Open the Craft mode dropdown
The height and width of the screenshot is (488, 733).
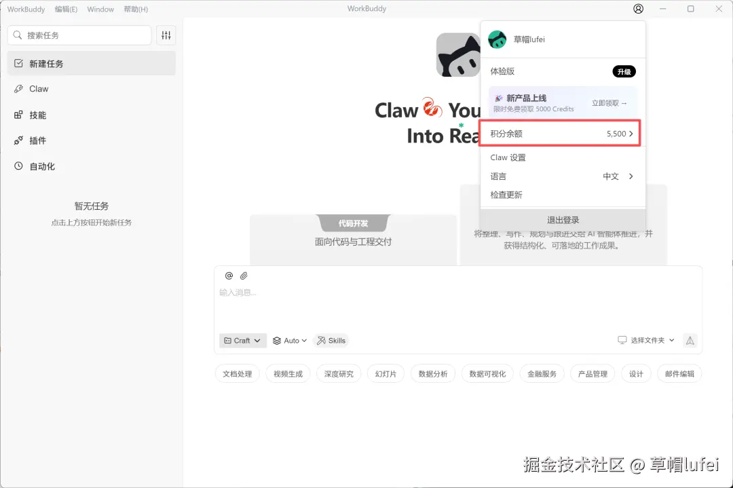point(242,341)
